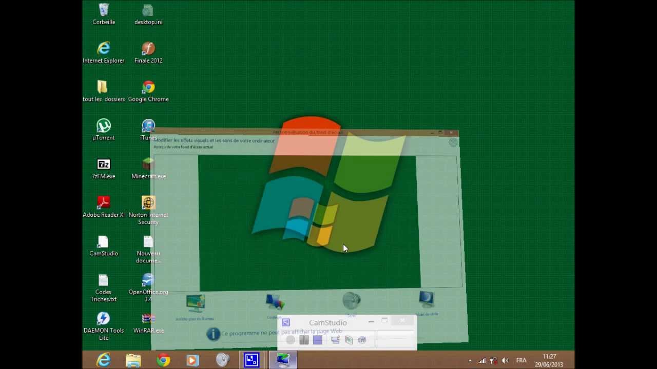
Task: Open the FRA language indicator
Action: pyautogui.click(x=521, y=360)
